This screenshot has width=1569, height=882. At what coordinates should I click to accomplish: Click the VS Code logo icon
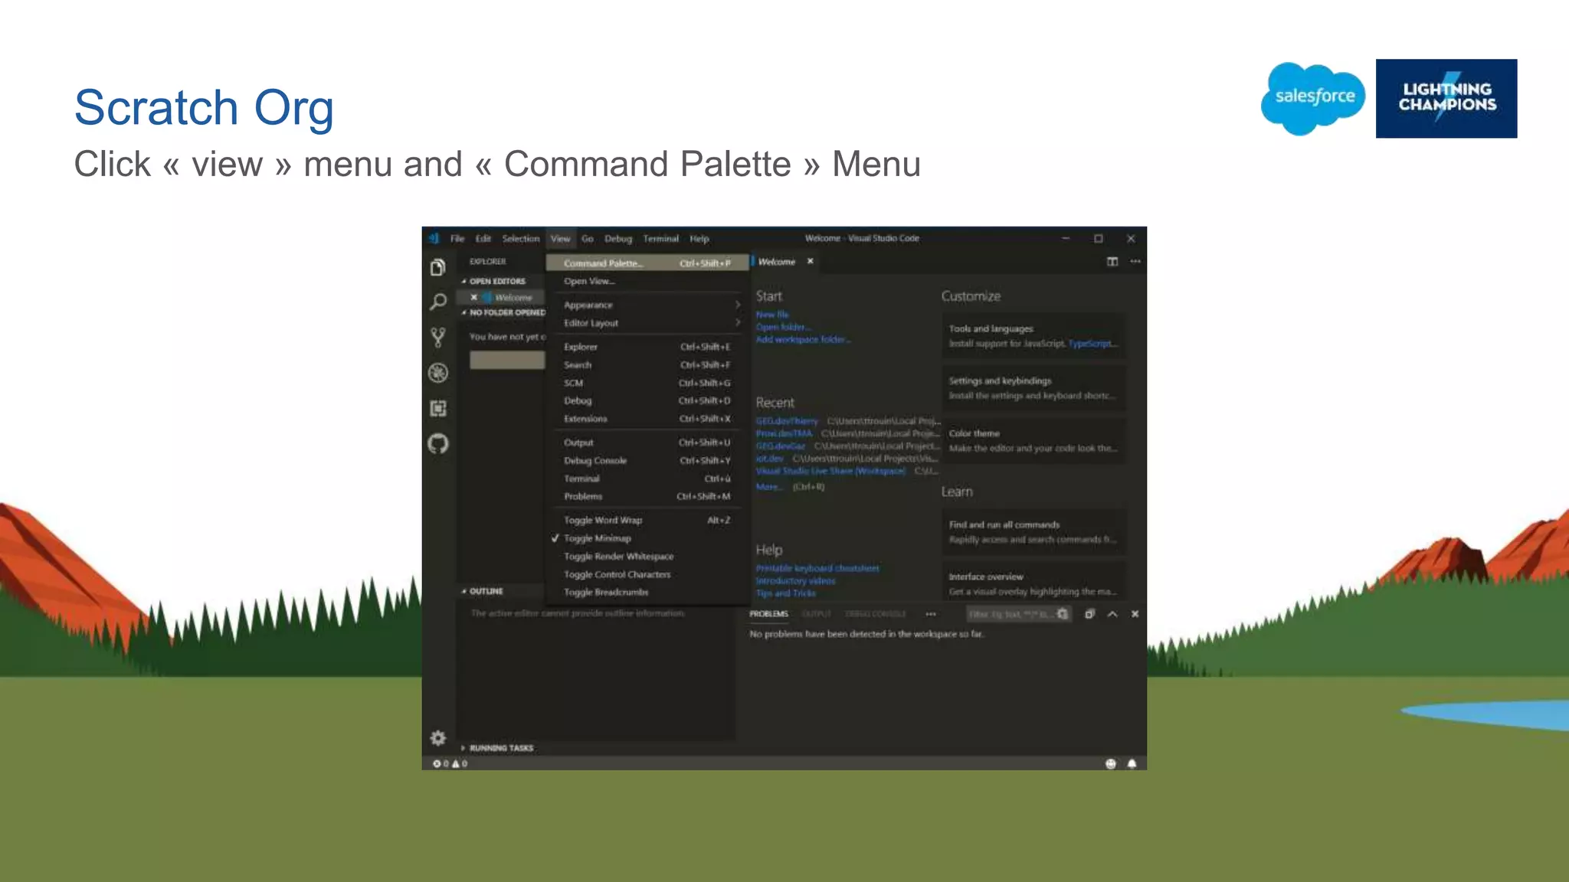click(434, 238)
